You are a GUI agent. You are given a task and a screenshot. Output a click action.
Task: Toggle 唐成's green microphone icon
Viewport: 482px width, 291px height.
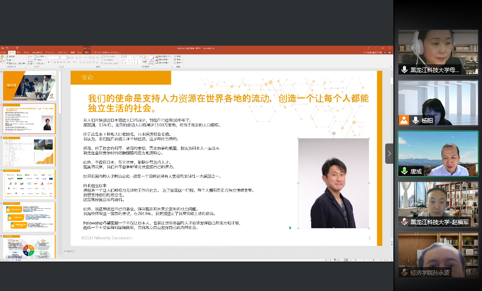404,171
